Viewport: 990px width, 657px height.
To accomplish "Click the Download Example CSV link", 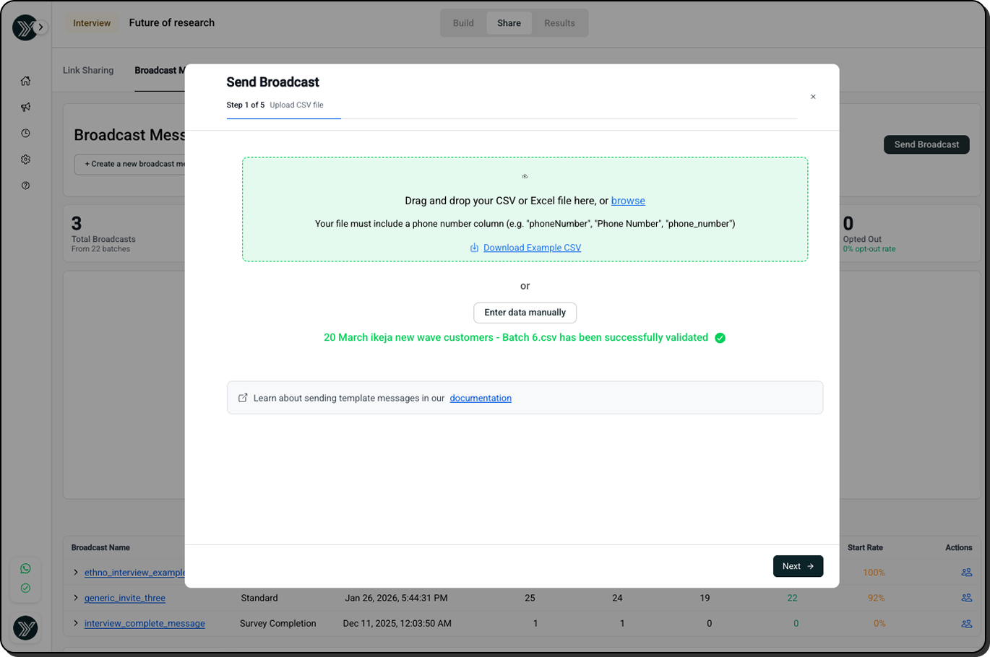I will point(532,248).
